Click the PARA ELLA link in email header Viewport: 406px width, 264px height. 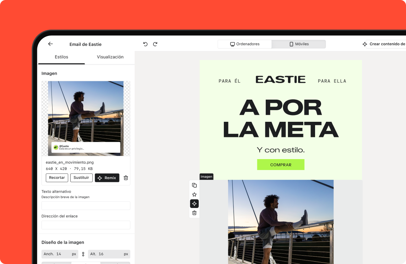tap(332, 81)
